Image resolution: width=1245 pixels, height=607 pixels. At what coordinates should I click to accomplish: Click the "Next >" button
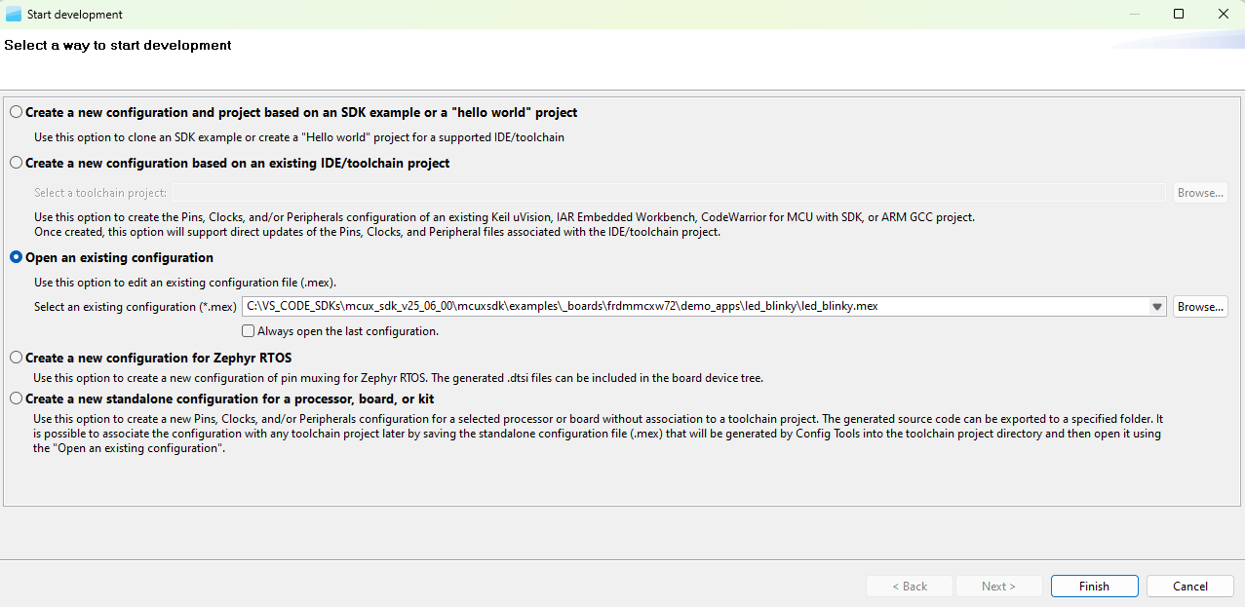click(998, 586)
